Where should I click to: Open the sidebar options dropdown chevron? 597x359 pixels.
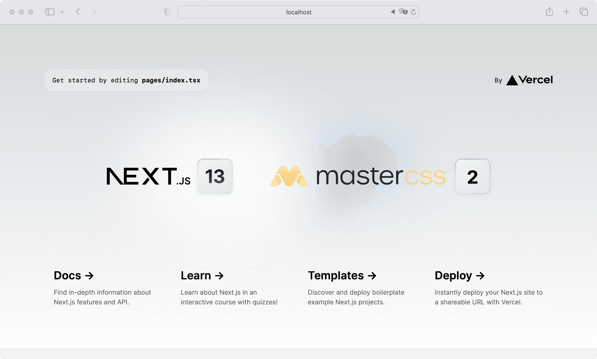(62, 12)
